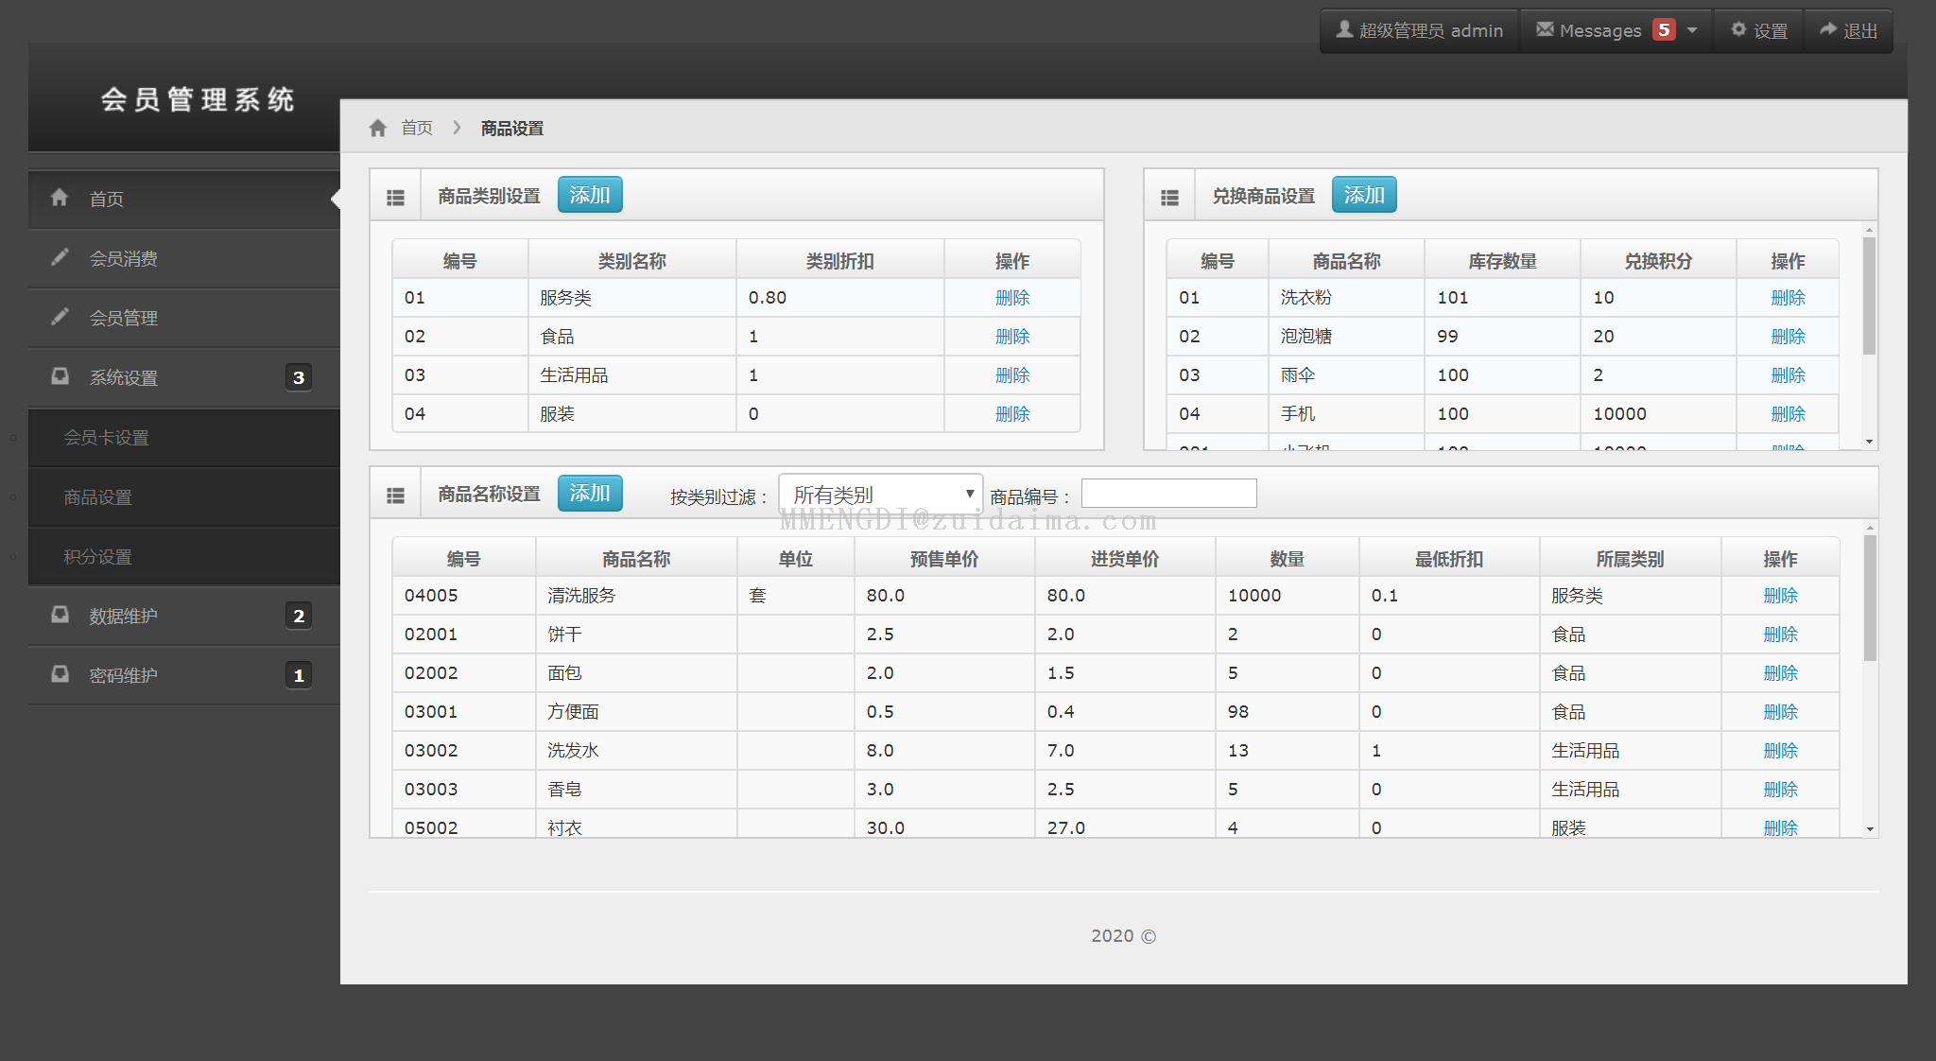Open the 所有类别 category filter dropdown
The height and width of the screenshot is (1061, 1936).
click(881, 494)
